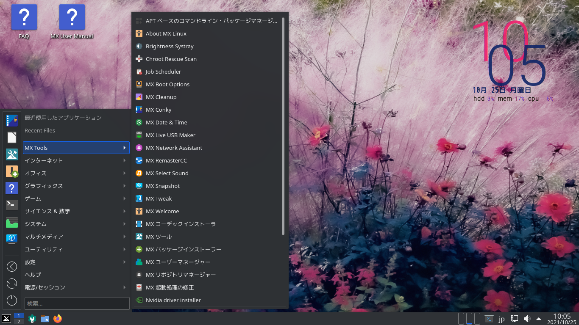The height and width of the screenshot is (325, 579).
Task: Click the jp keyboard layout indicator
Action: (x=502, y=319)
